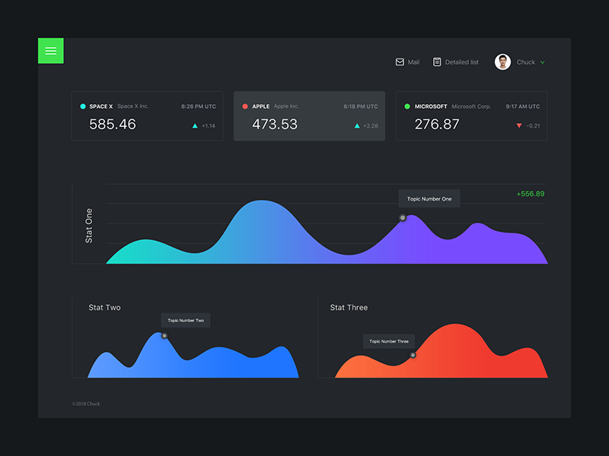Click the -0.21 change value

point(534,125)
